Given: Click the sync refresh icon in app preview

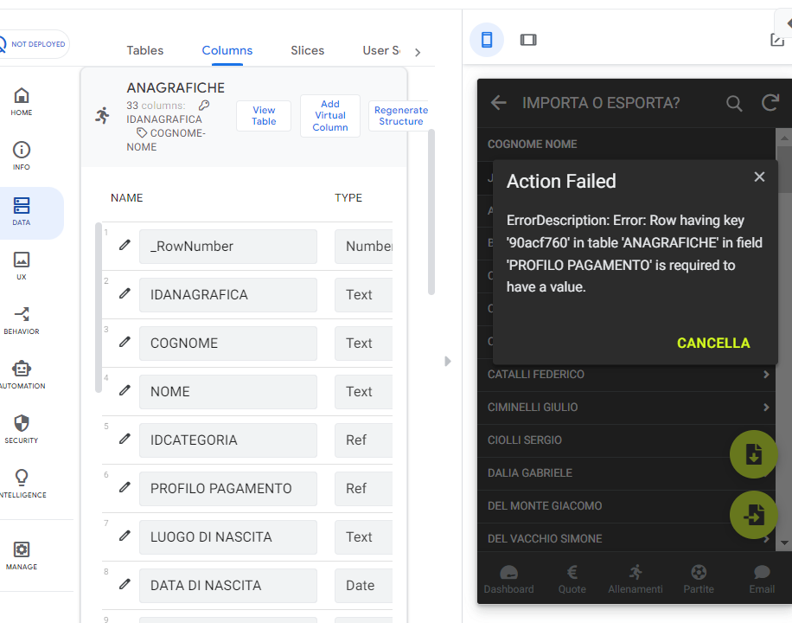Looking at the screenshot, I should click(770, 103).
